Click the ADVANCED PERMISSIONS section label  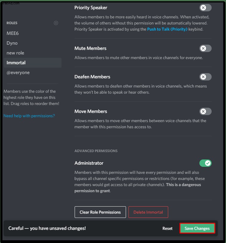[96, 151]
